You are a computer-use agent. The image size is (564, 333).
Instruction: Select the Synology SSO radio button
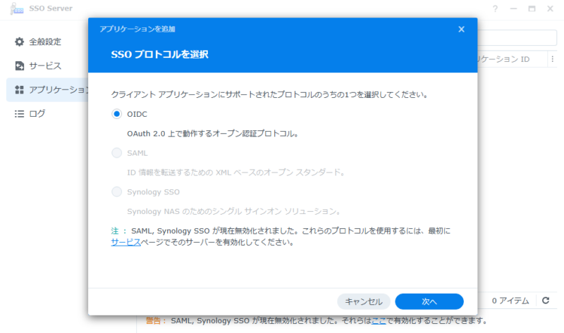[x=116, y=191]
